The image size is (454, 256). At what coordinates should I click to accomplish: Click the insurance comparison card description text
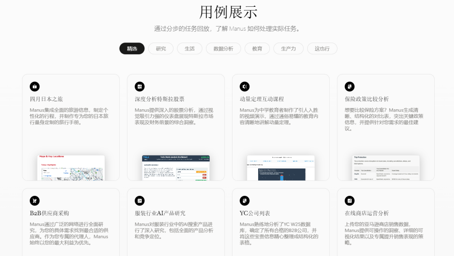[384, 119]
